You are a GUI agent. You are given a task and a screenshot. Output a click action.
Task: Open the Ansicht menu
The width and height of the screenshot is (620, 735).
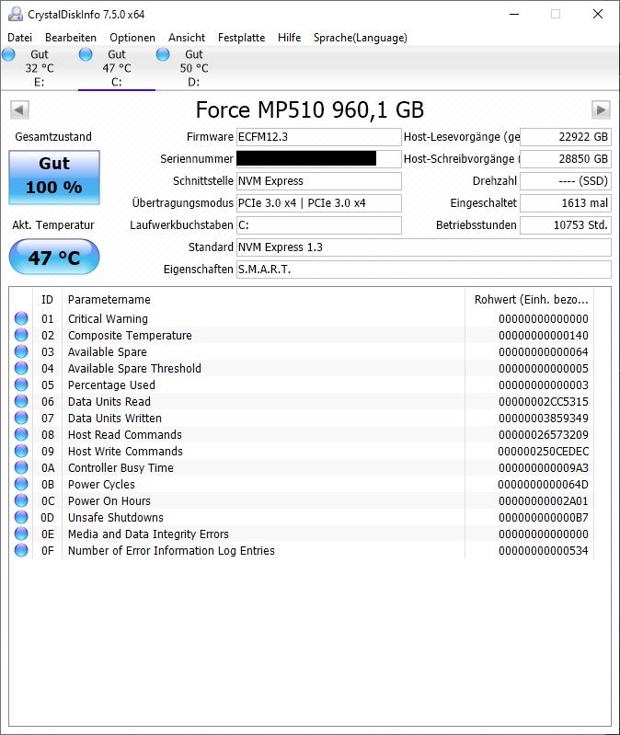coord(187,38)
